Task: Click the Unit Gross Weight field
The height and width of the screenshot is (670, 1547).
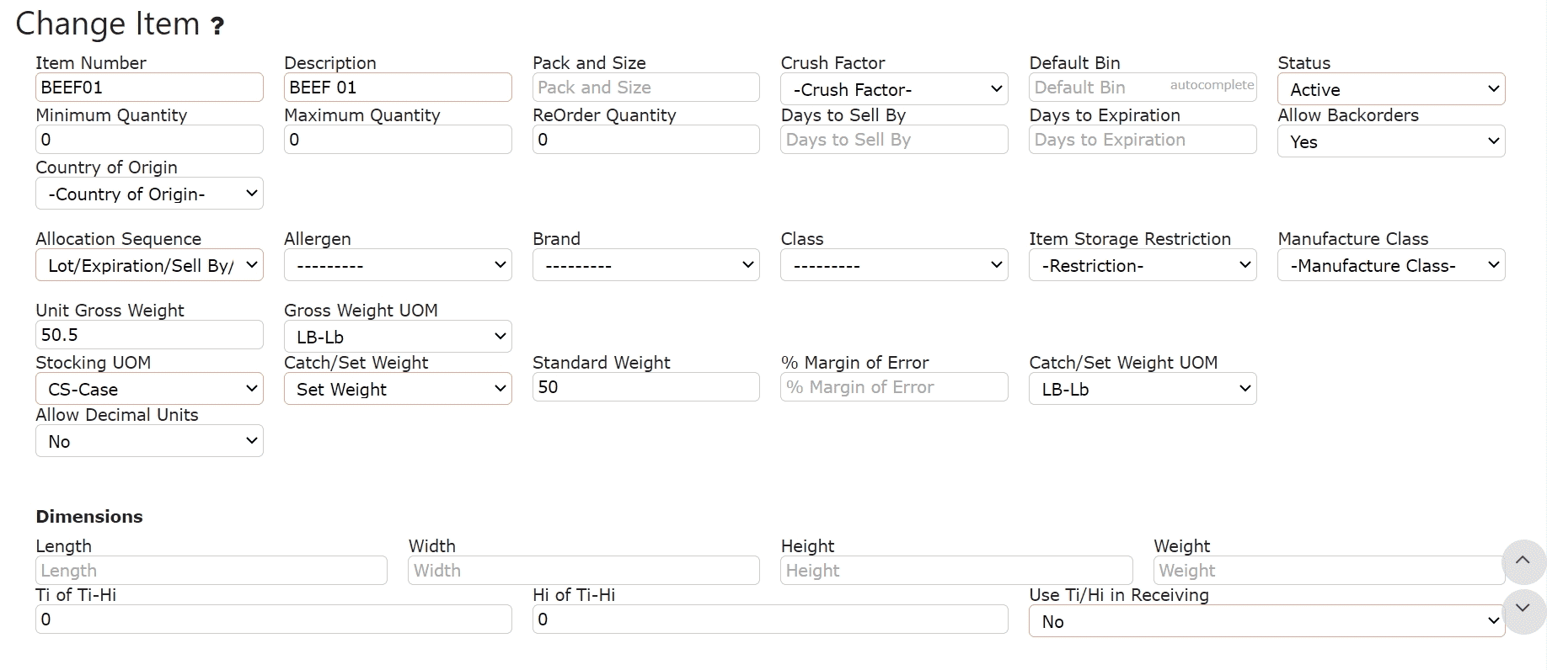Action: [149, 335]
